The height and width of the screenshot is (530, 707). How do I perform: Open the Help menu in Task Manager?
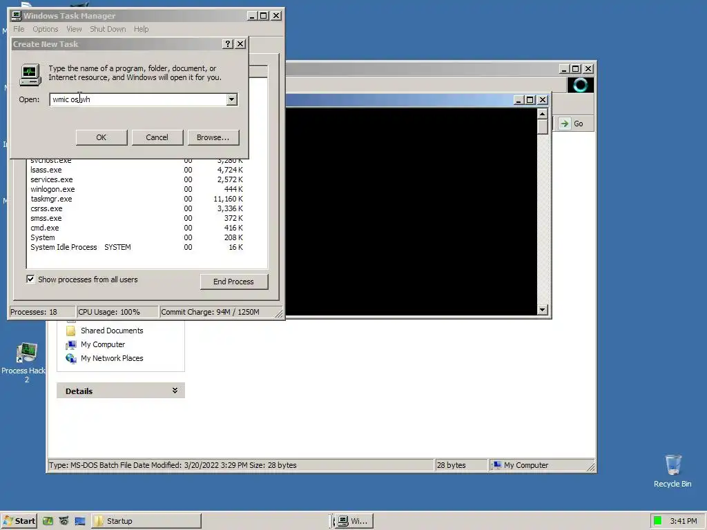tap(141, 29)
